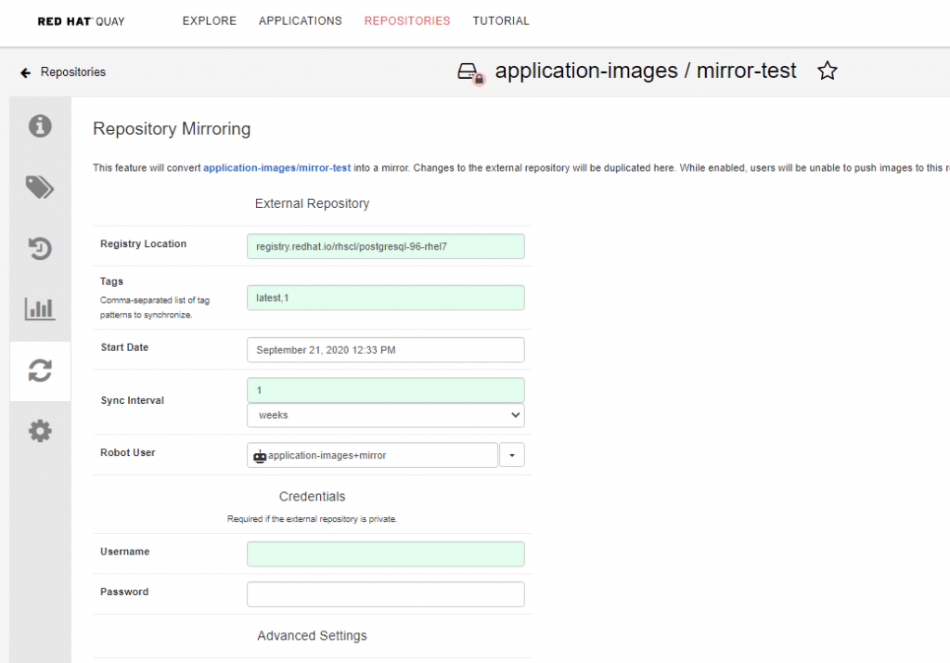Follow the application-images/mirror-test link

pos(276,168)
